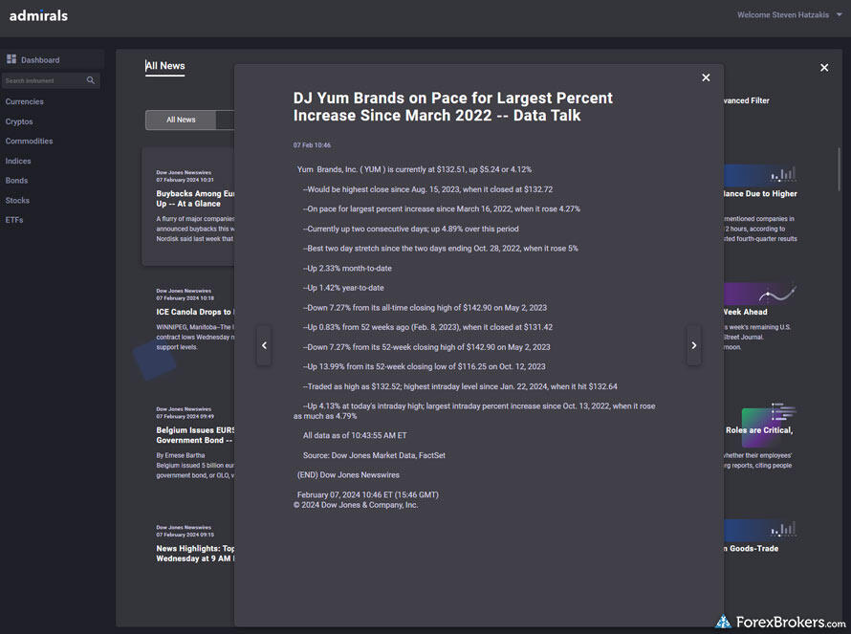Click the search magnifier icon
The width and height of the screenshot is (851, 634).
tap(91, 80)
